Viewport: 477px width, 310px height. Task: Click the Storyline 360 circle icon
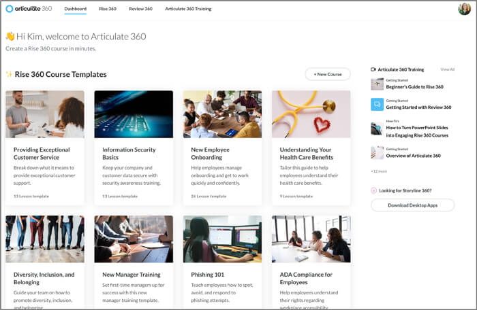point(373,190)
